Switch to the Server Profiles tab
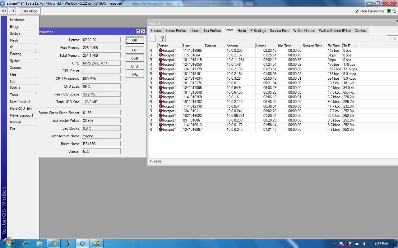 pyautogui.click(x=176, y=31)
